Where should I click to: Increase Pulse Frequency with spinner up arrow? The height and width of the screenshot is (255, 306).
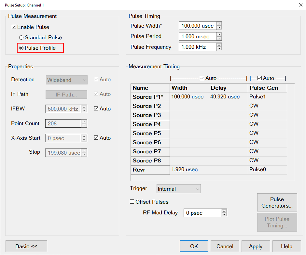219,45
